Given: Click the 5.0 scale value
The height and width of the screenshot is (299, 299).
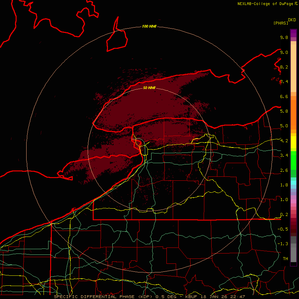Looking at the screenshot, I should (x=284, y=126).
